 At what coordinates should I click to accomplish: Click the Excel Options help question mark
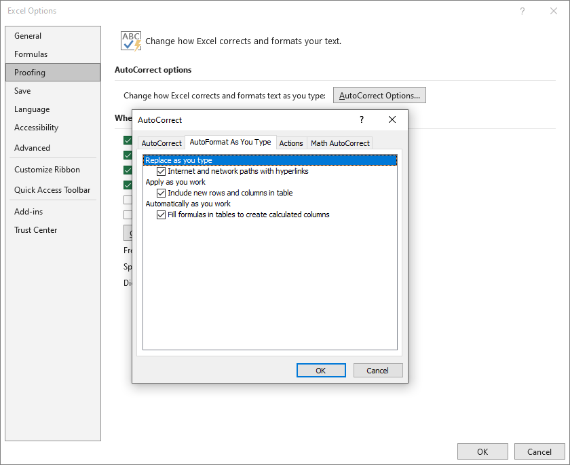click(x=522, y=11)
